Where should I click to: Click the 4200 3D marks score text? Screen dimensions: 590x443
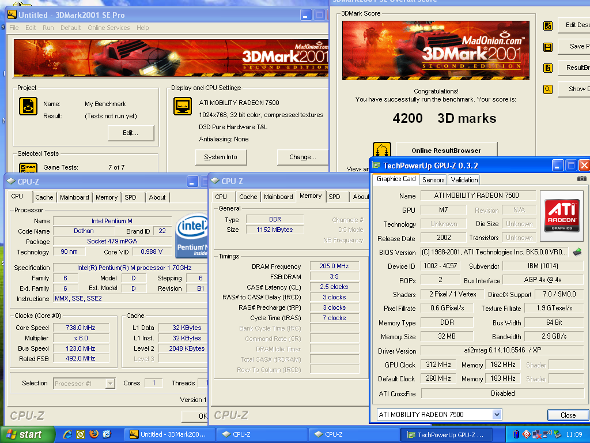(x=444, y=118)
